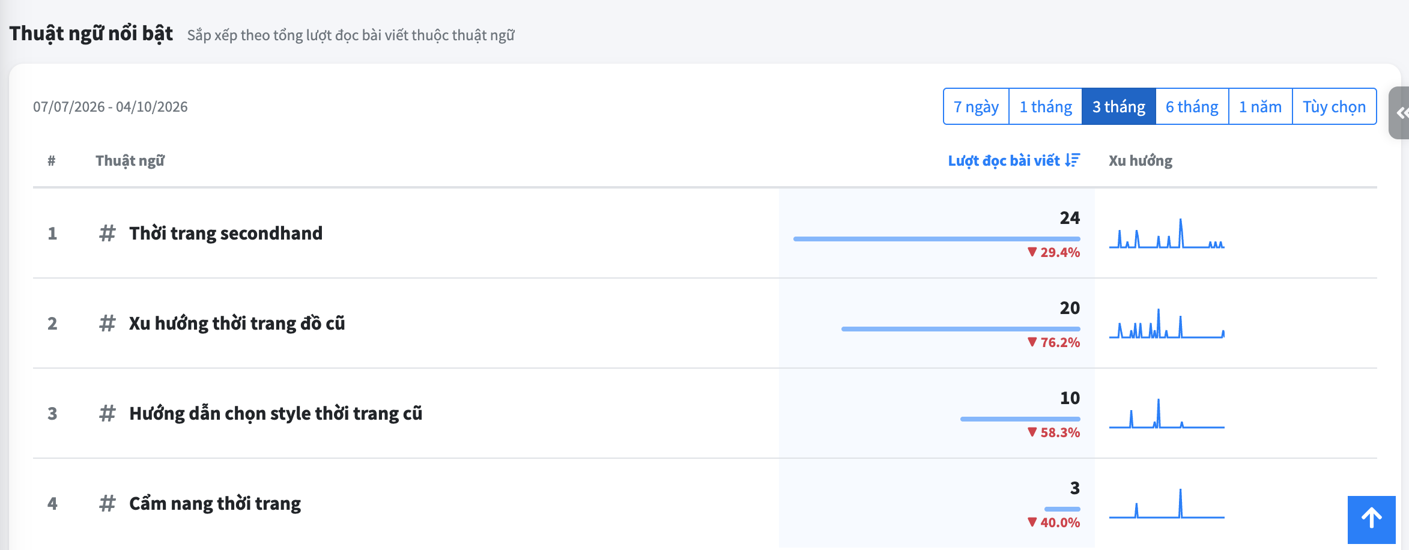1409x550 pixels.
Task: Open the Tùy chọn custom range
Action: pos(1335,106)
